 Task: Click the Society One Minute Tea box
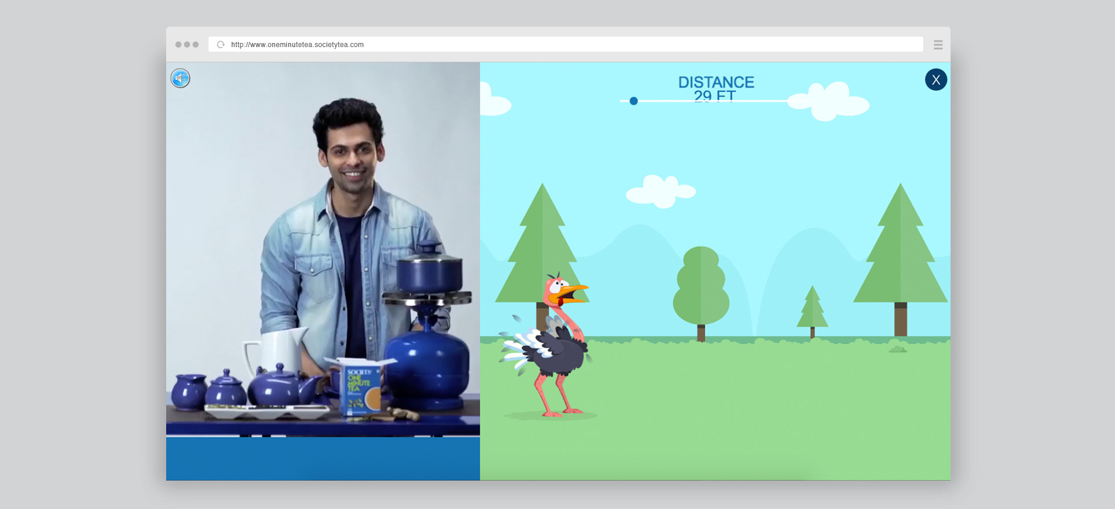pyautogui.click(x=360, y=386)
